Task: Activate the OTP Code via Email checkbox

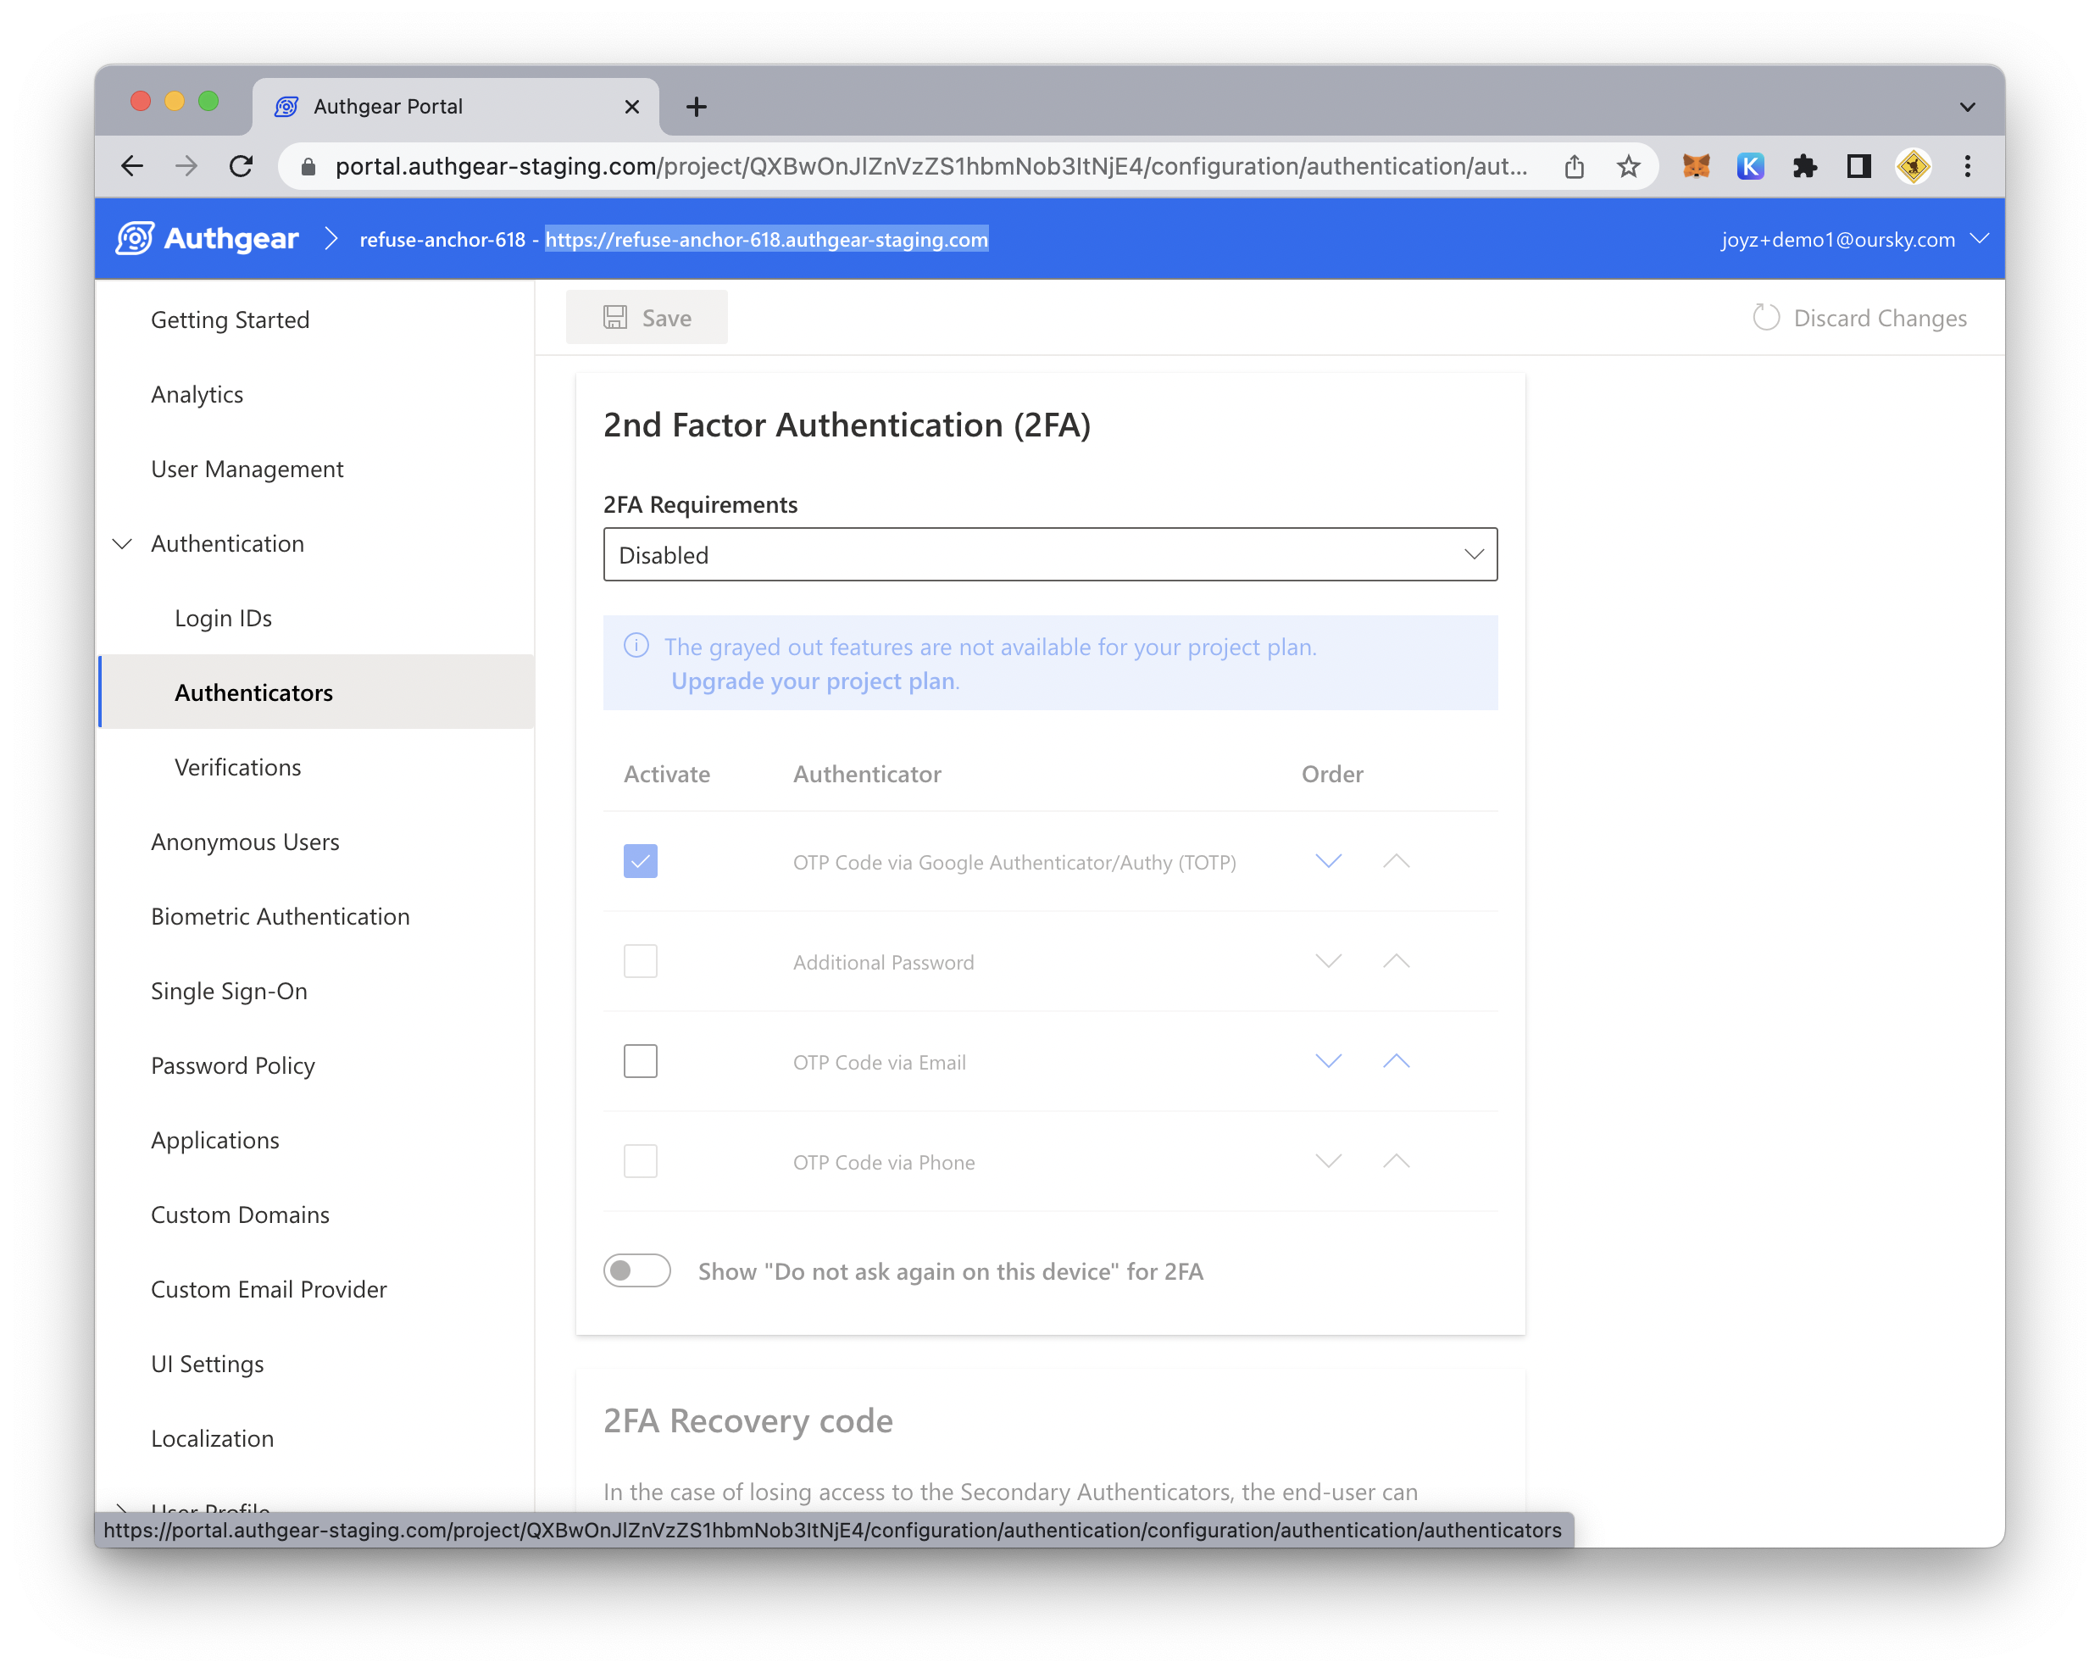Action: point(640,1061)
